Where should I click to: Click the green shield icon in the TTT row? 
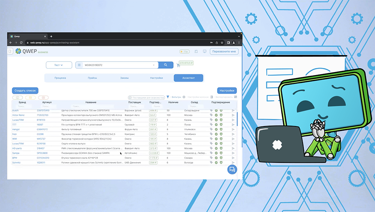point(221,125)
